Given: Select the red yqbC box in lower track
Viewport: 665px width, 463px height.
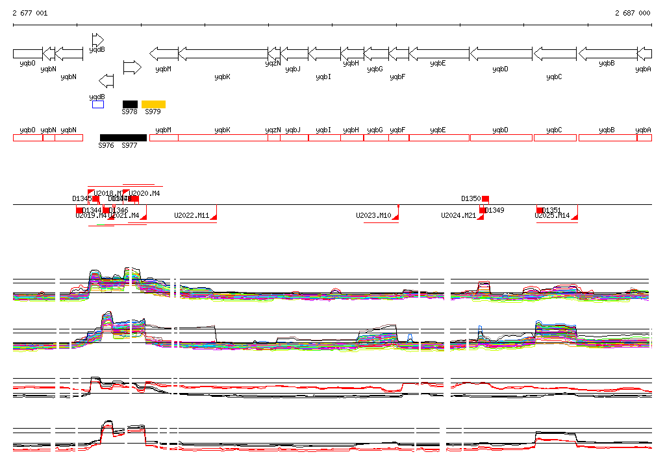Looking at the screenshot, I should pyautogui.click(x=555, y=137).
